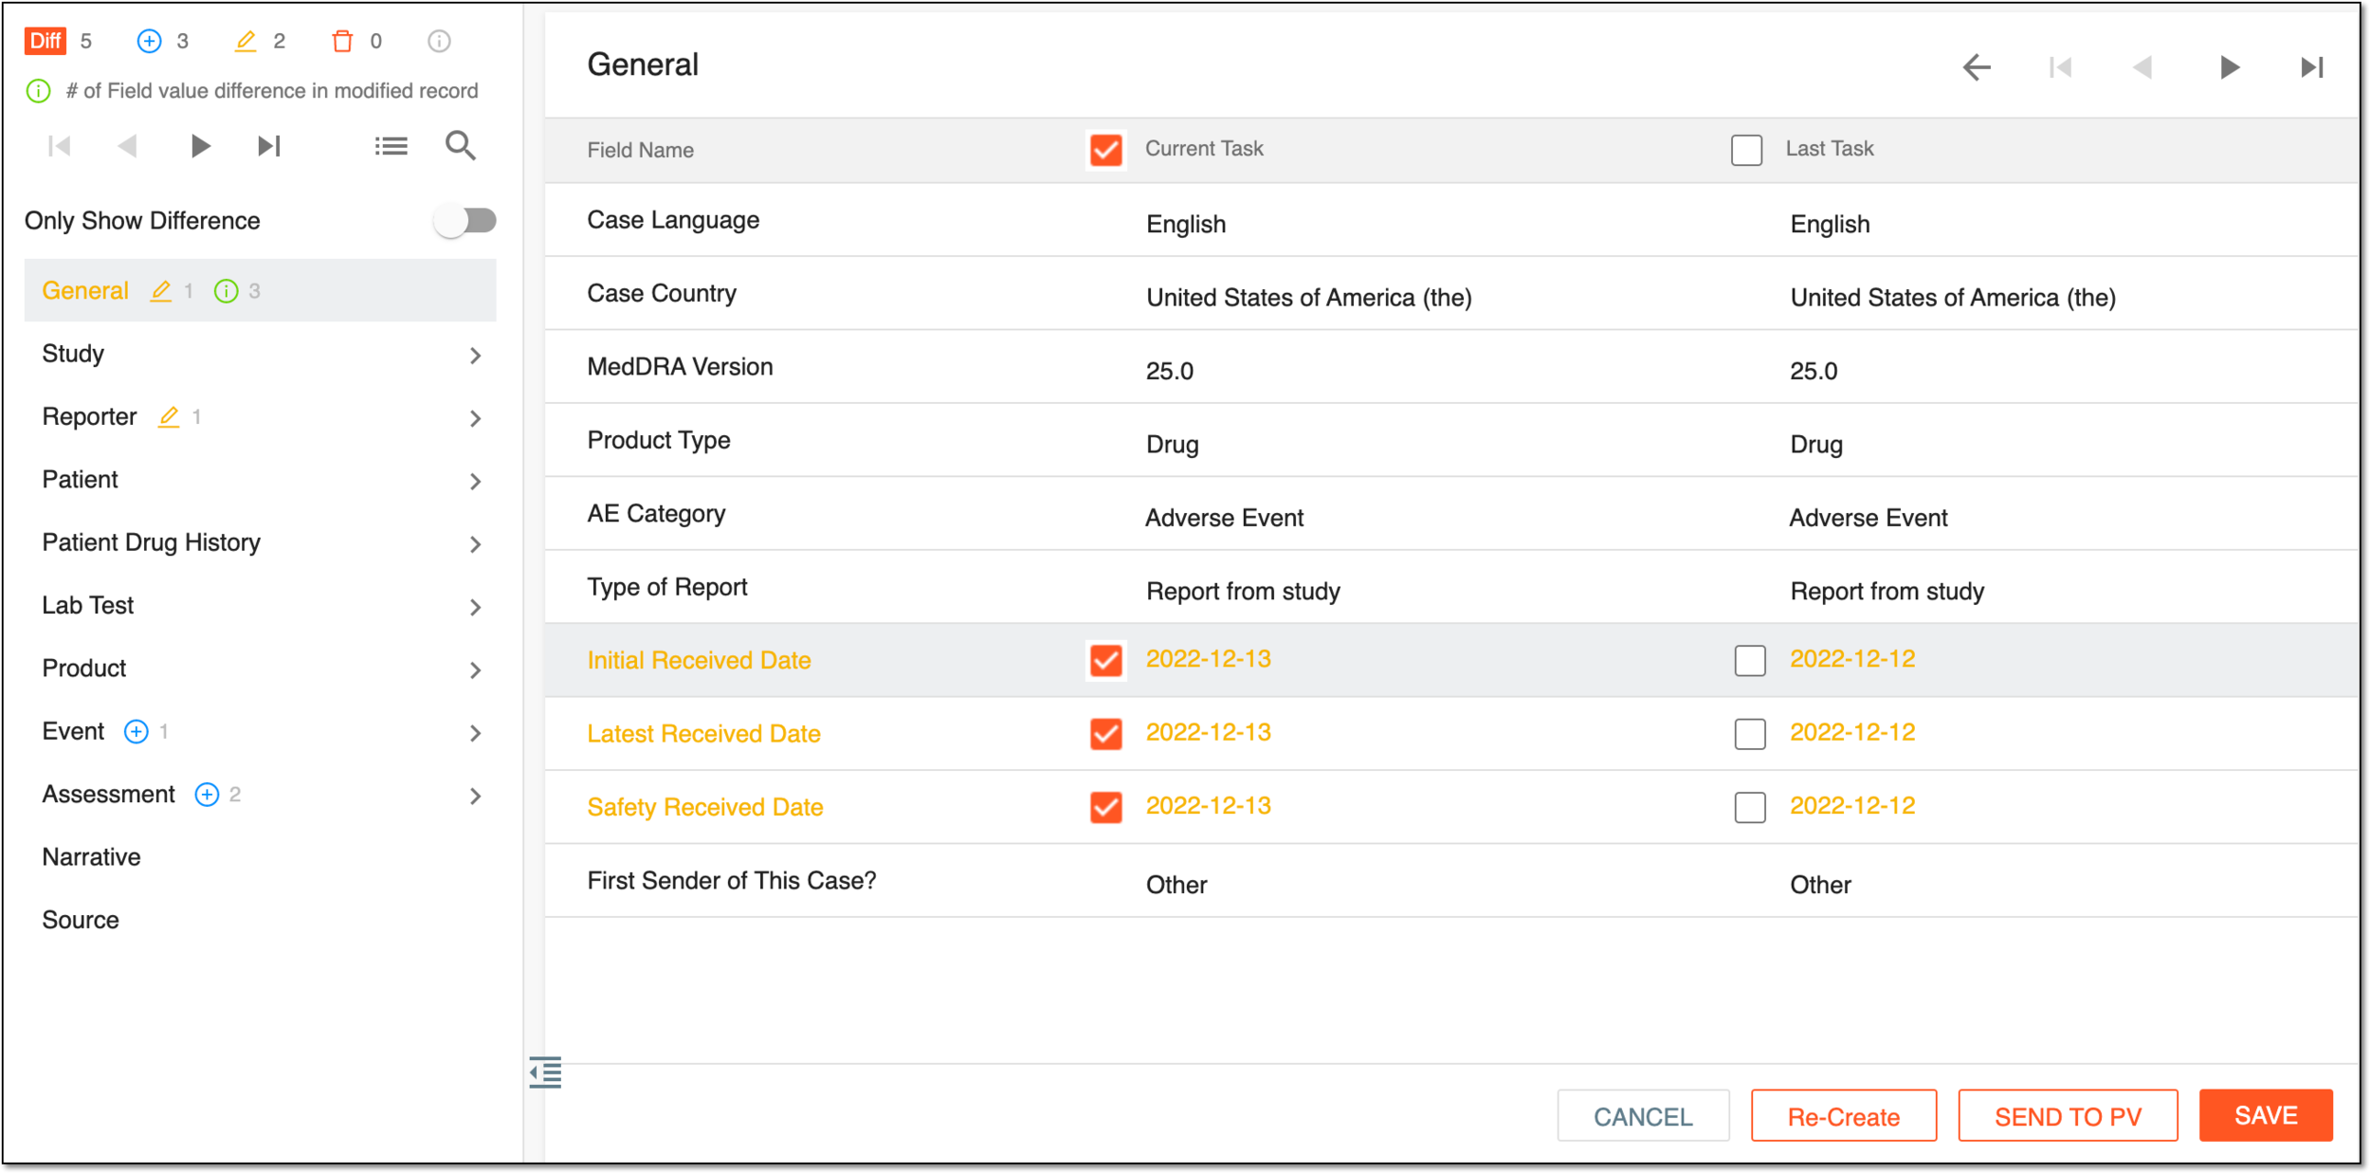Image resolution: width=2370 pixels, height=1173 pixels.
Task: Expand the Event section chevron
Action: [476, 733]
